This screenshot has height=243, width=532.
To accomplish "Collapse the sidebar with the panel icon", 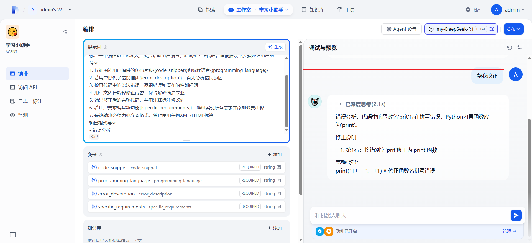I will pyautogui.click(x=13, y=235).
